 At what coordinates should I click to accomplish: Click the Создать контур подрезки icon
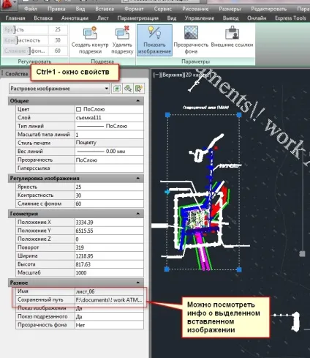pos(90,33)
